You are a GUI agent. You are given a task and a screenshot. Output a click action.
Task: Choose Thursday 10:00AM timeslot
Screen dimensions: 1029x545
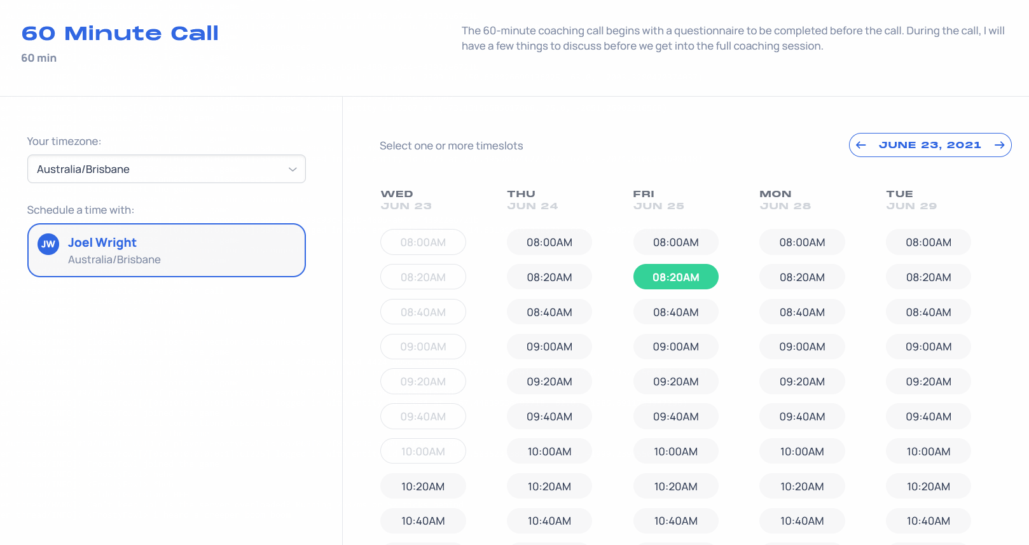549,452
